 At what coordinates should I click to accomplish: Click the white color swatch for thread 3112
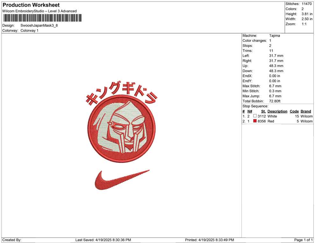(x=255, y=116)
